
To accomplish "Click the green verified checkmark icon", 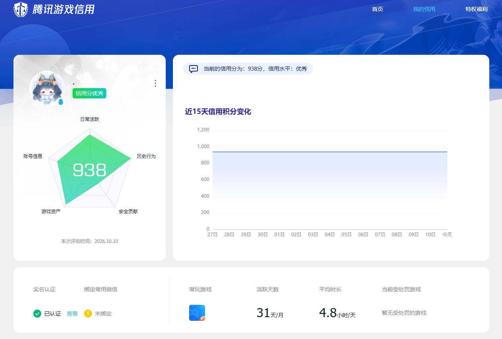I will tap(37, 314).
